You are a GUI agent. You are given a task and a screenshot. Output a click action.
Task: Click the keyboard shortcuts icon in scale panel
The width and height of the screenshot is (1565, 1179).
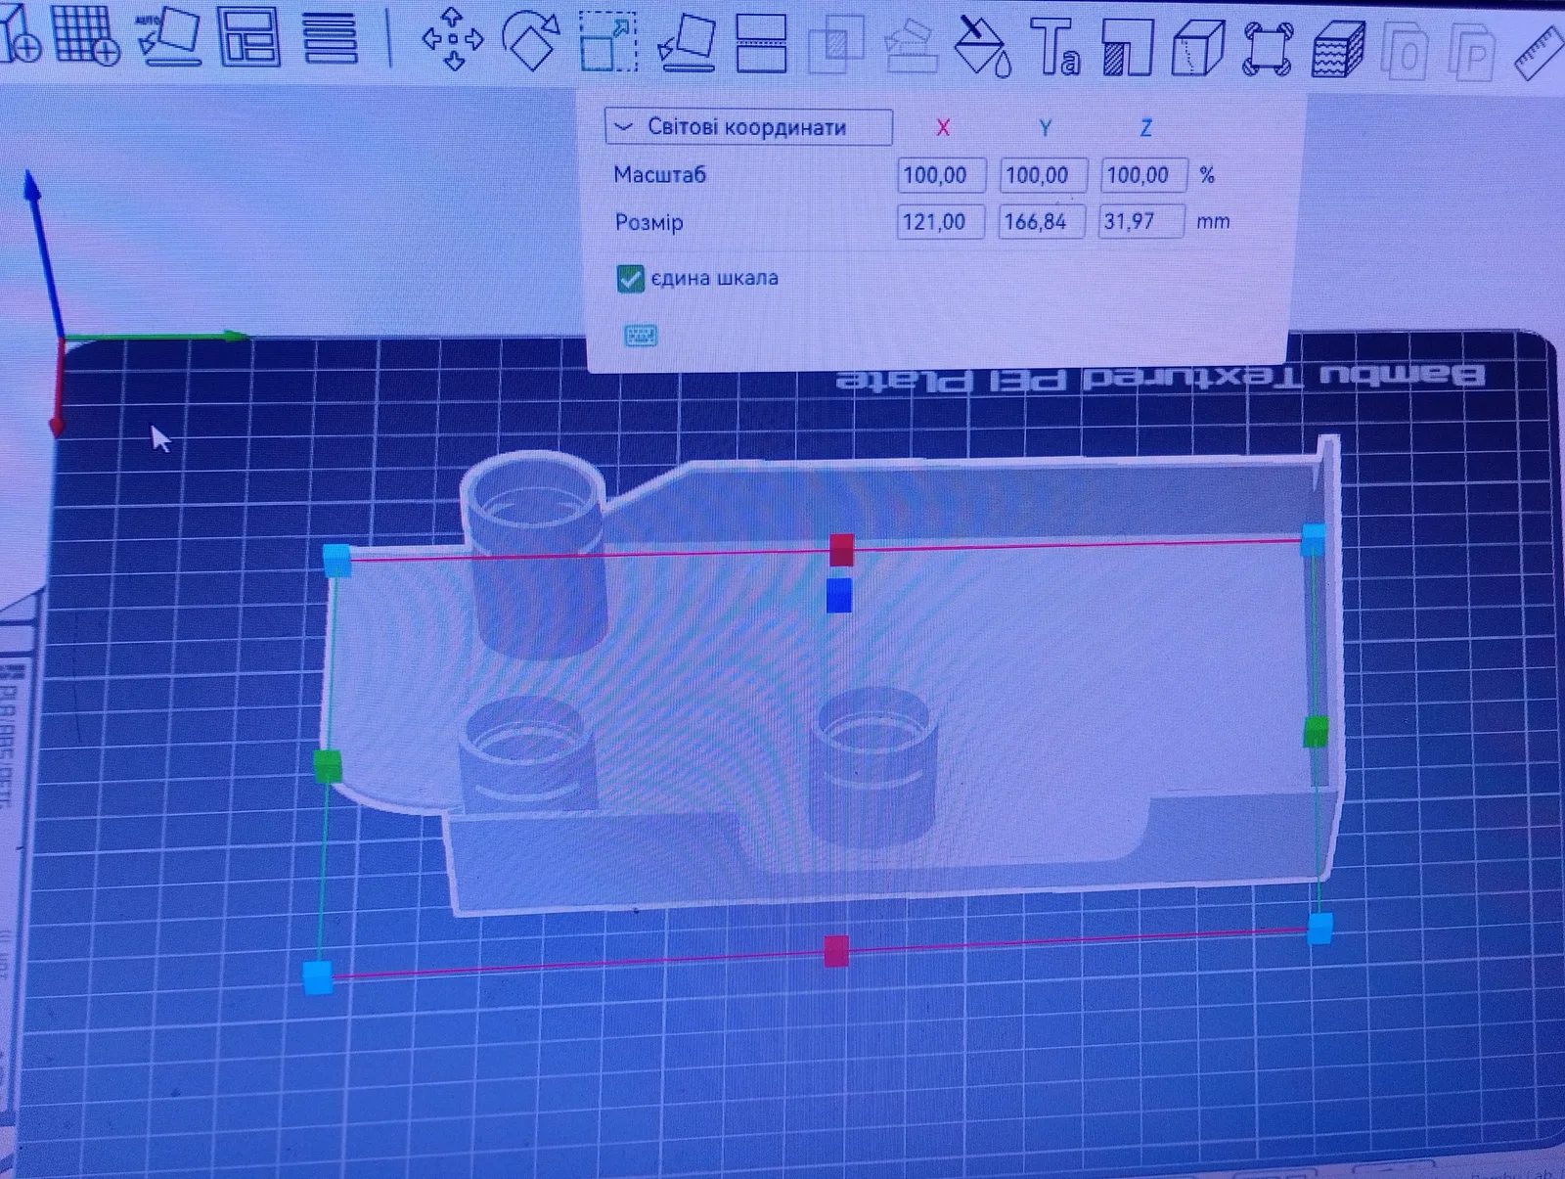click(x=641, y=336)
